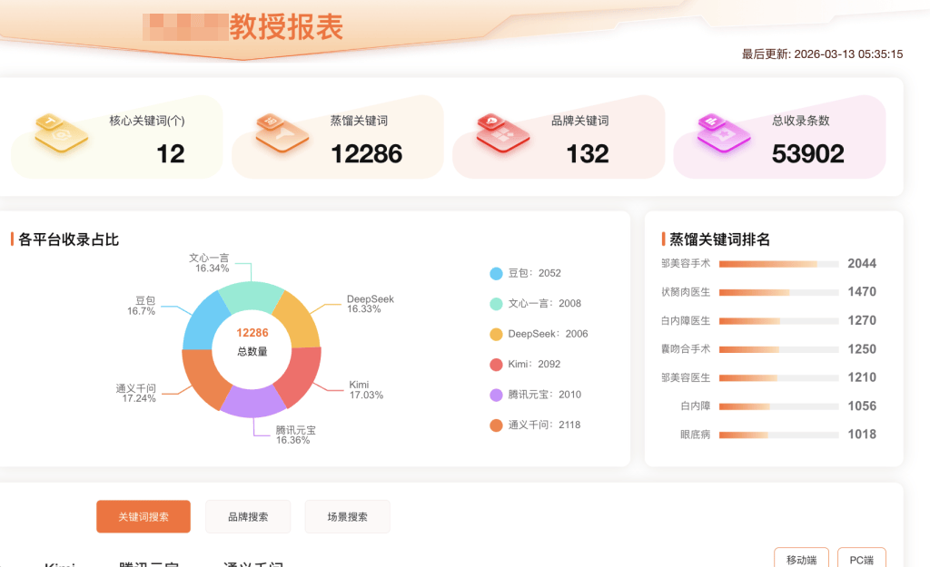Select the 场景搜索 tab
This screenshot has height=567, width=930.
pyautogui.click(x=347, y=516)
